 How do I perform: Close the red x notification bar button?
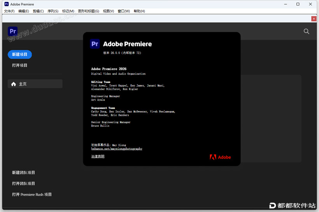pos(314,19)
